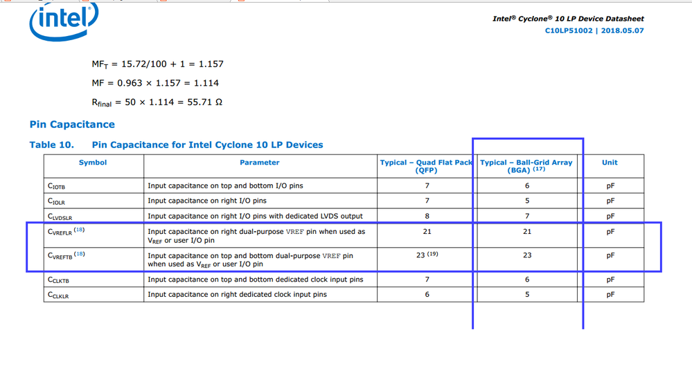Click the QFP value 8 in the CLVDSLR row
This screenshot has width=692, height=391.
coord(427,216)
